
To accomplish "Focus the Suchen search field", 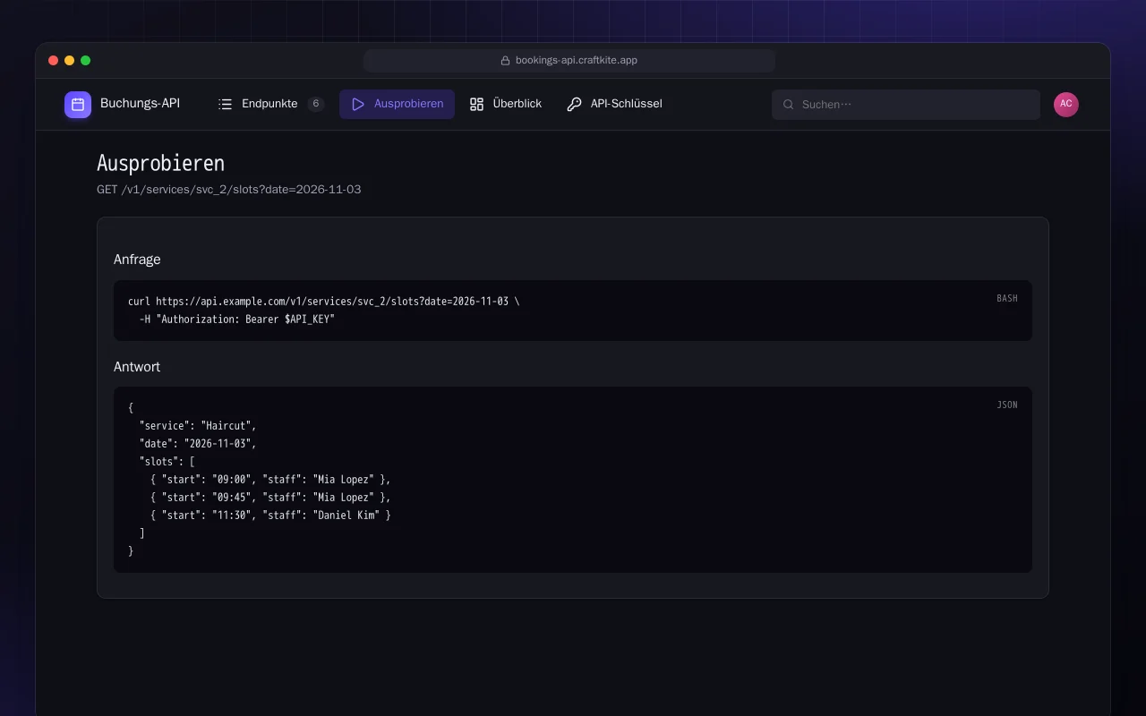I will (906, 105).
